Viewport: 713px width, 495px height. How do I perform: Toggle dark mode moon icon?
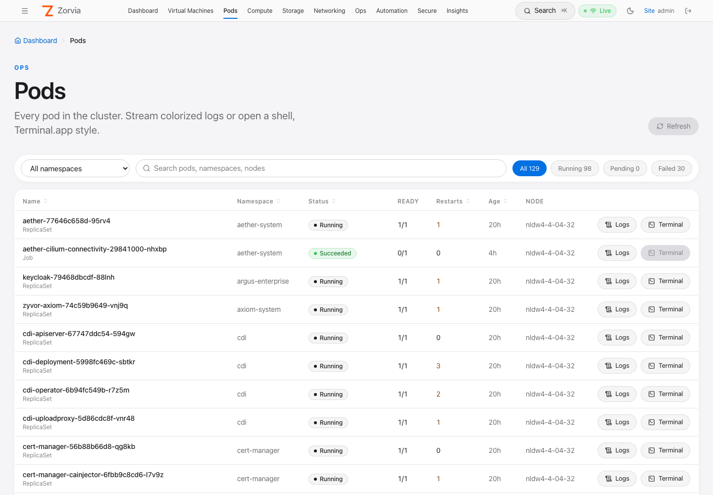click(x=630, y=11)
